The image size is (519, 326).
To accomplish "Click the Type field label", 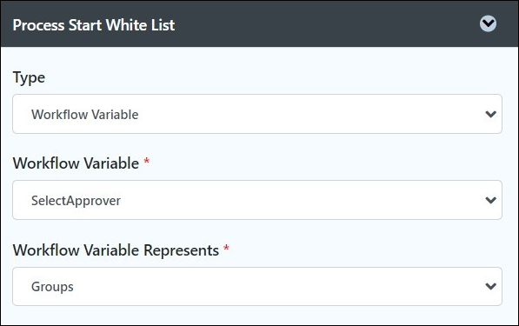I will [x=29, y=78].
